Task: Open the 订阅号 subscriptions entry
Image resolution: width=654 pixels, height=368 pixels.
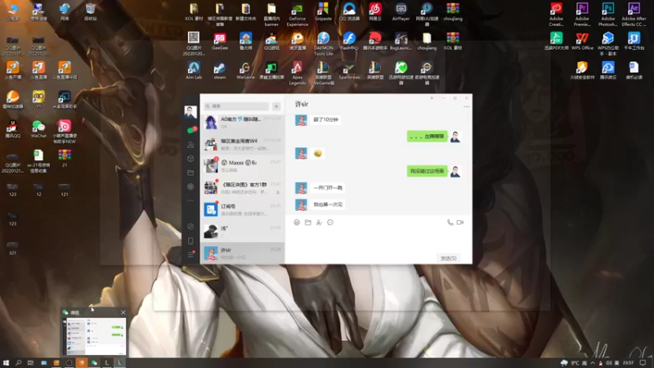Action: pos(242,209)
